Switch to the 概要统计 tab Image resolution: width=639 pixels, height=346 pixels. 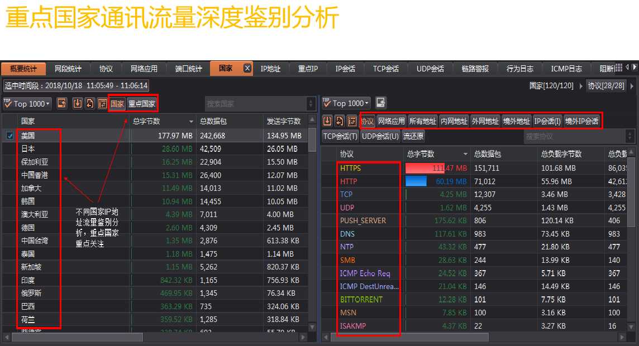click(x=23, y=69)
